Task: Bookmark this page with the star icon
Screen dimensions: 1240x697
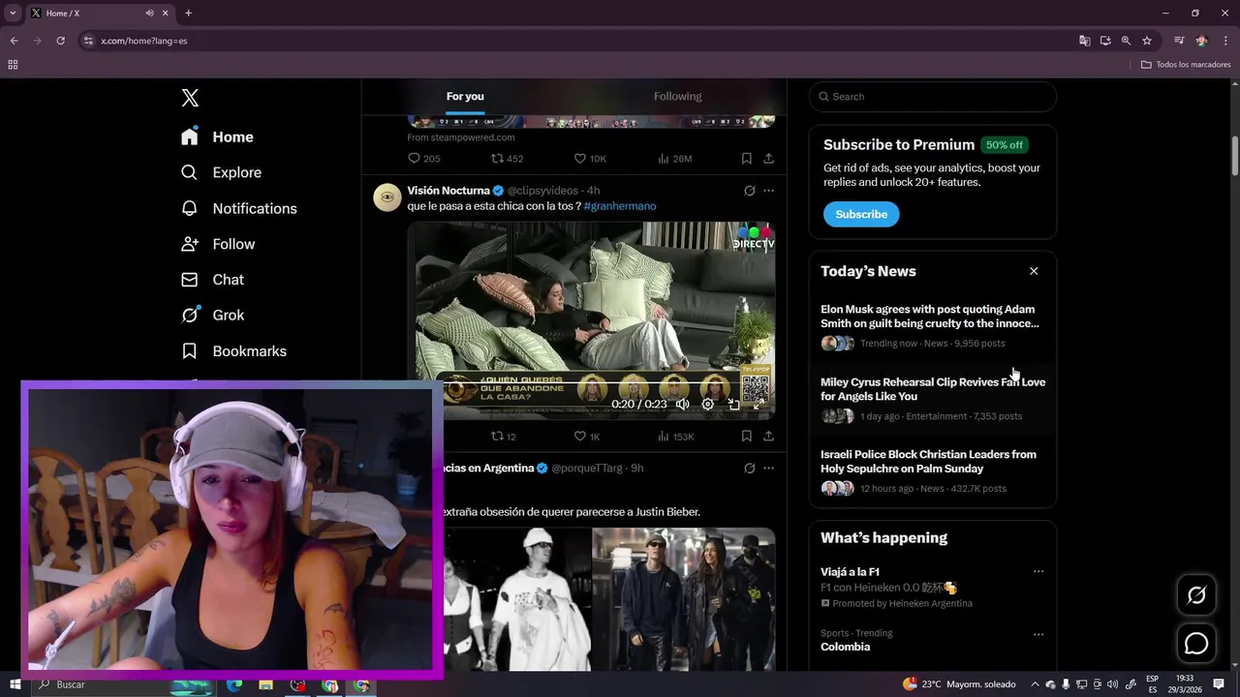Action: [1147, 41]
